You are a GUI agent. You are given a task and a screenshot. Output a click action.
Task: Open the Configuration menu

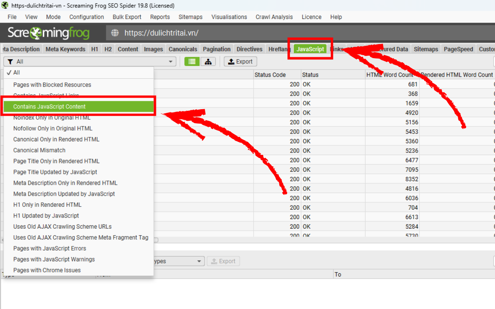(87, 17)
